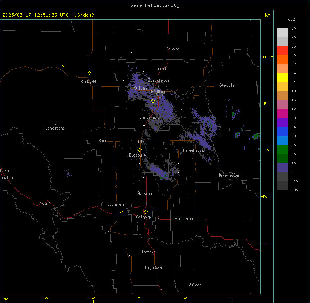Click the Stettler label
The height and width of the screenshot is (303, 310).
228,85
